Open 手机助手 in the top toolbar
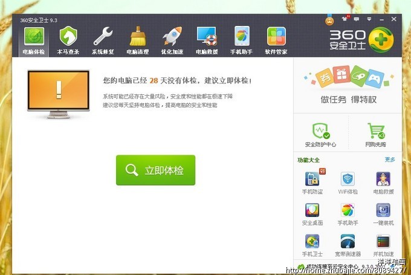411x275 pixels. pos(241,40)
